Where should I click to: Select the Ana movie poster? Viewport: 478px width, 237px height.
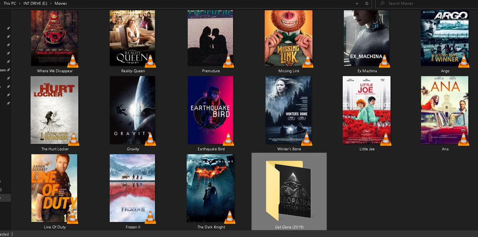pyautogui.click(x=445, y=110)
